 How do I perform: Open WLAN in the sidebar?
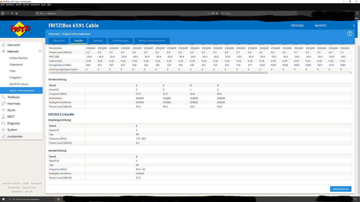point(11,110)
